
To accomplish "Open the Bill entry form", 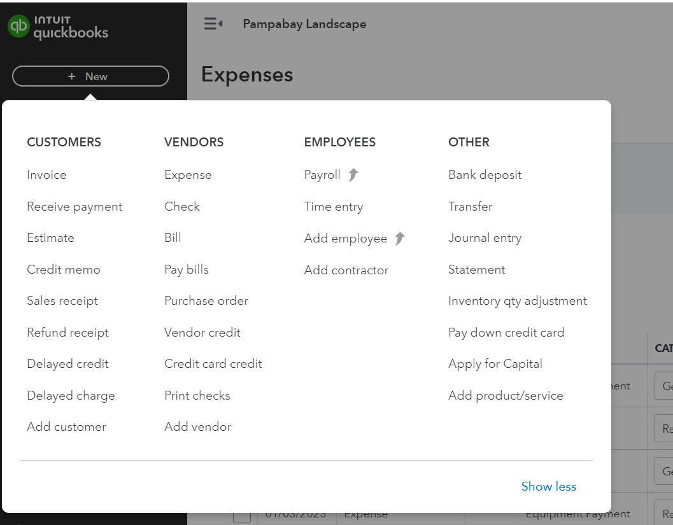I will coord(173,237).
